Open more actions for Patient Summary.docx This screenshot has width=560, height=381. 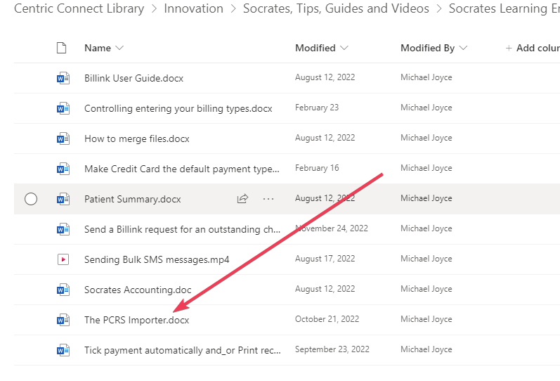pyautogui.click(x=268, y=199)
